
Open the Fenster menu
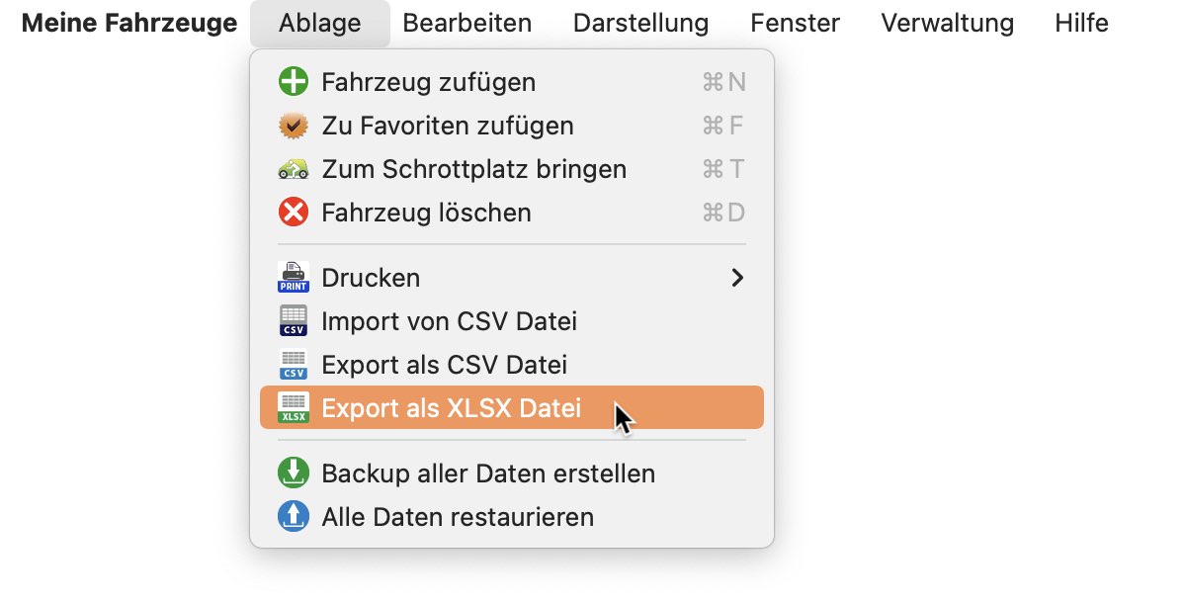click(796, 23)
